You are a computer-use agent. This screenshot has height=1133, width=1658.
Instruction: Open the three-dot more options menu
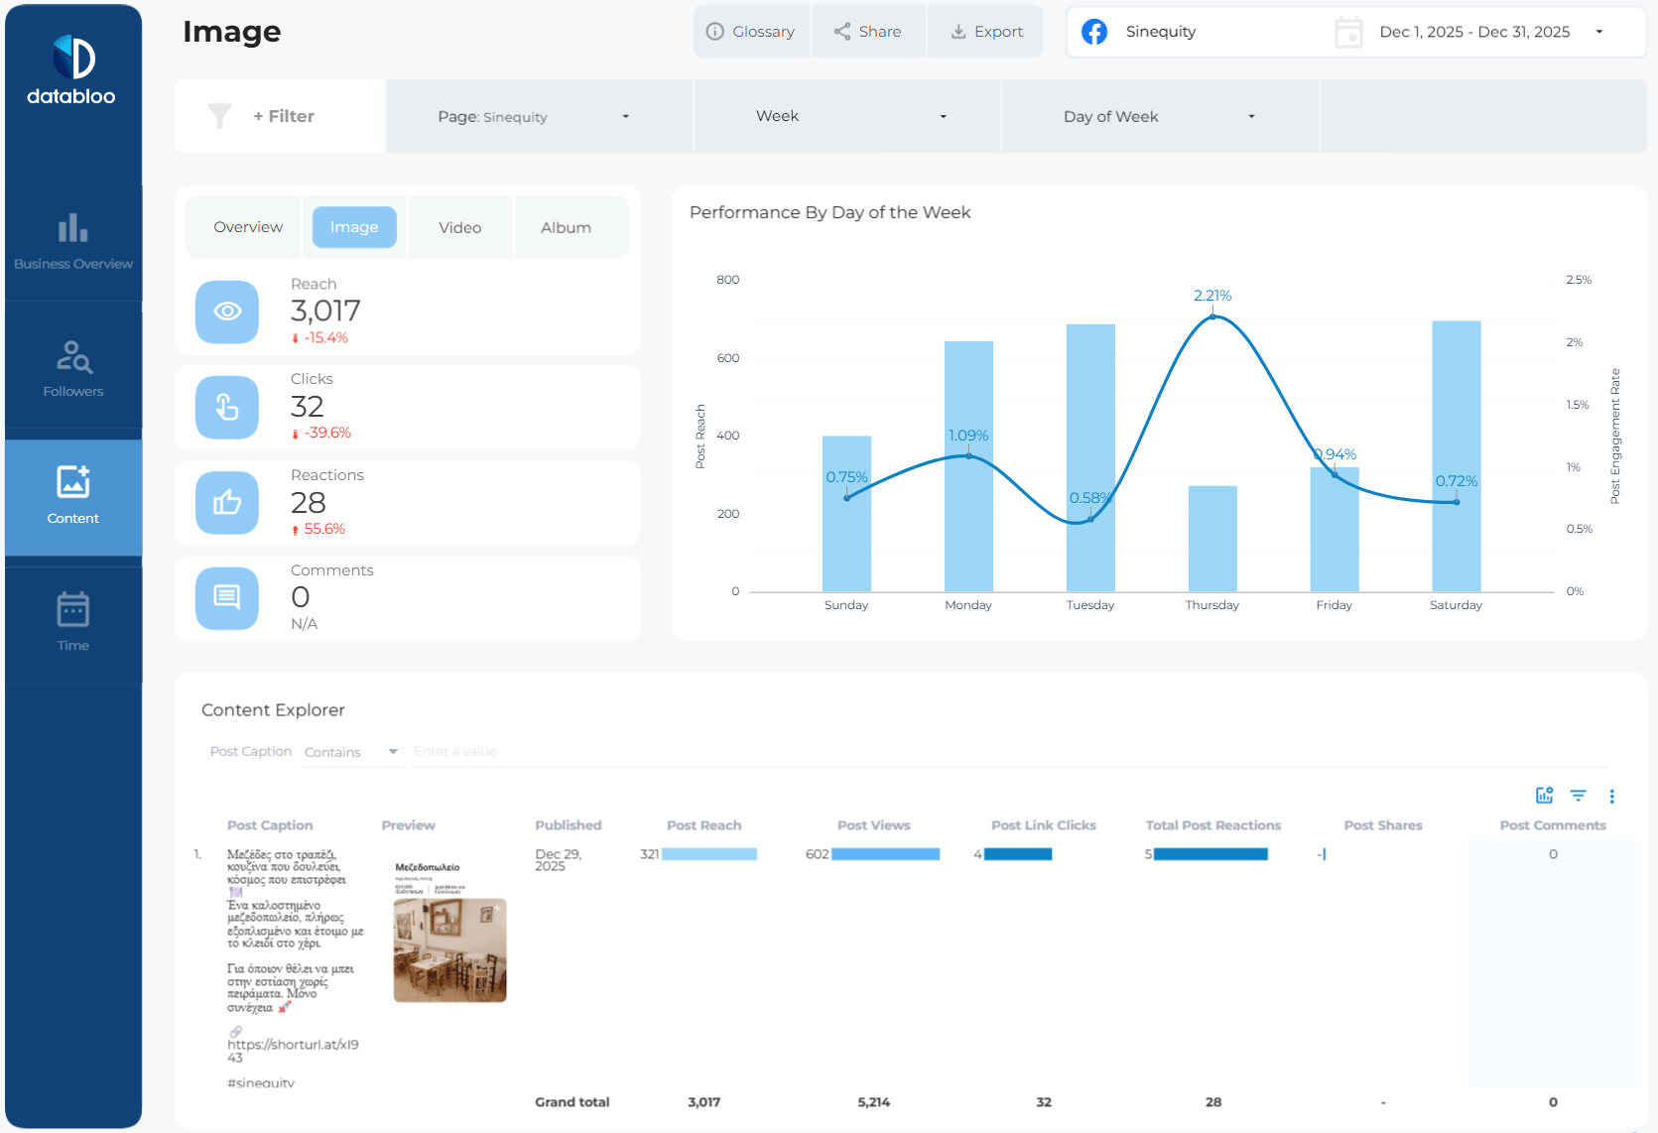(x=1611, y=796)
